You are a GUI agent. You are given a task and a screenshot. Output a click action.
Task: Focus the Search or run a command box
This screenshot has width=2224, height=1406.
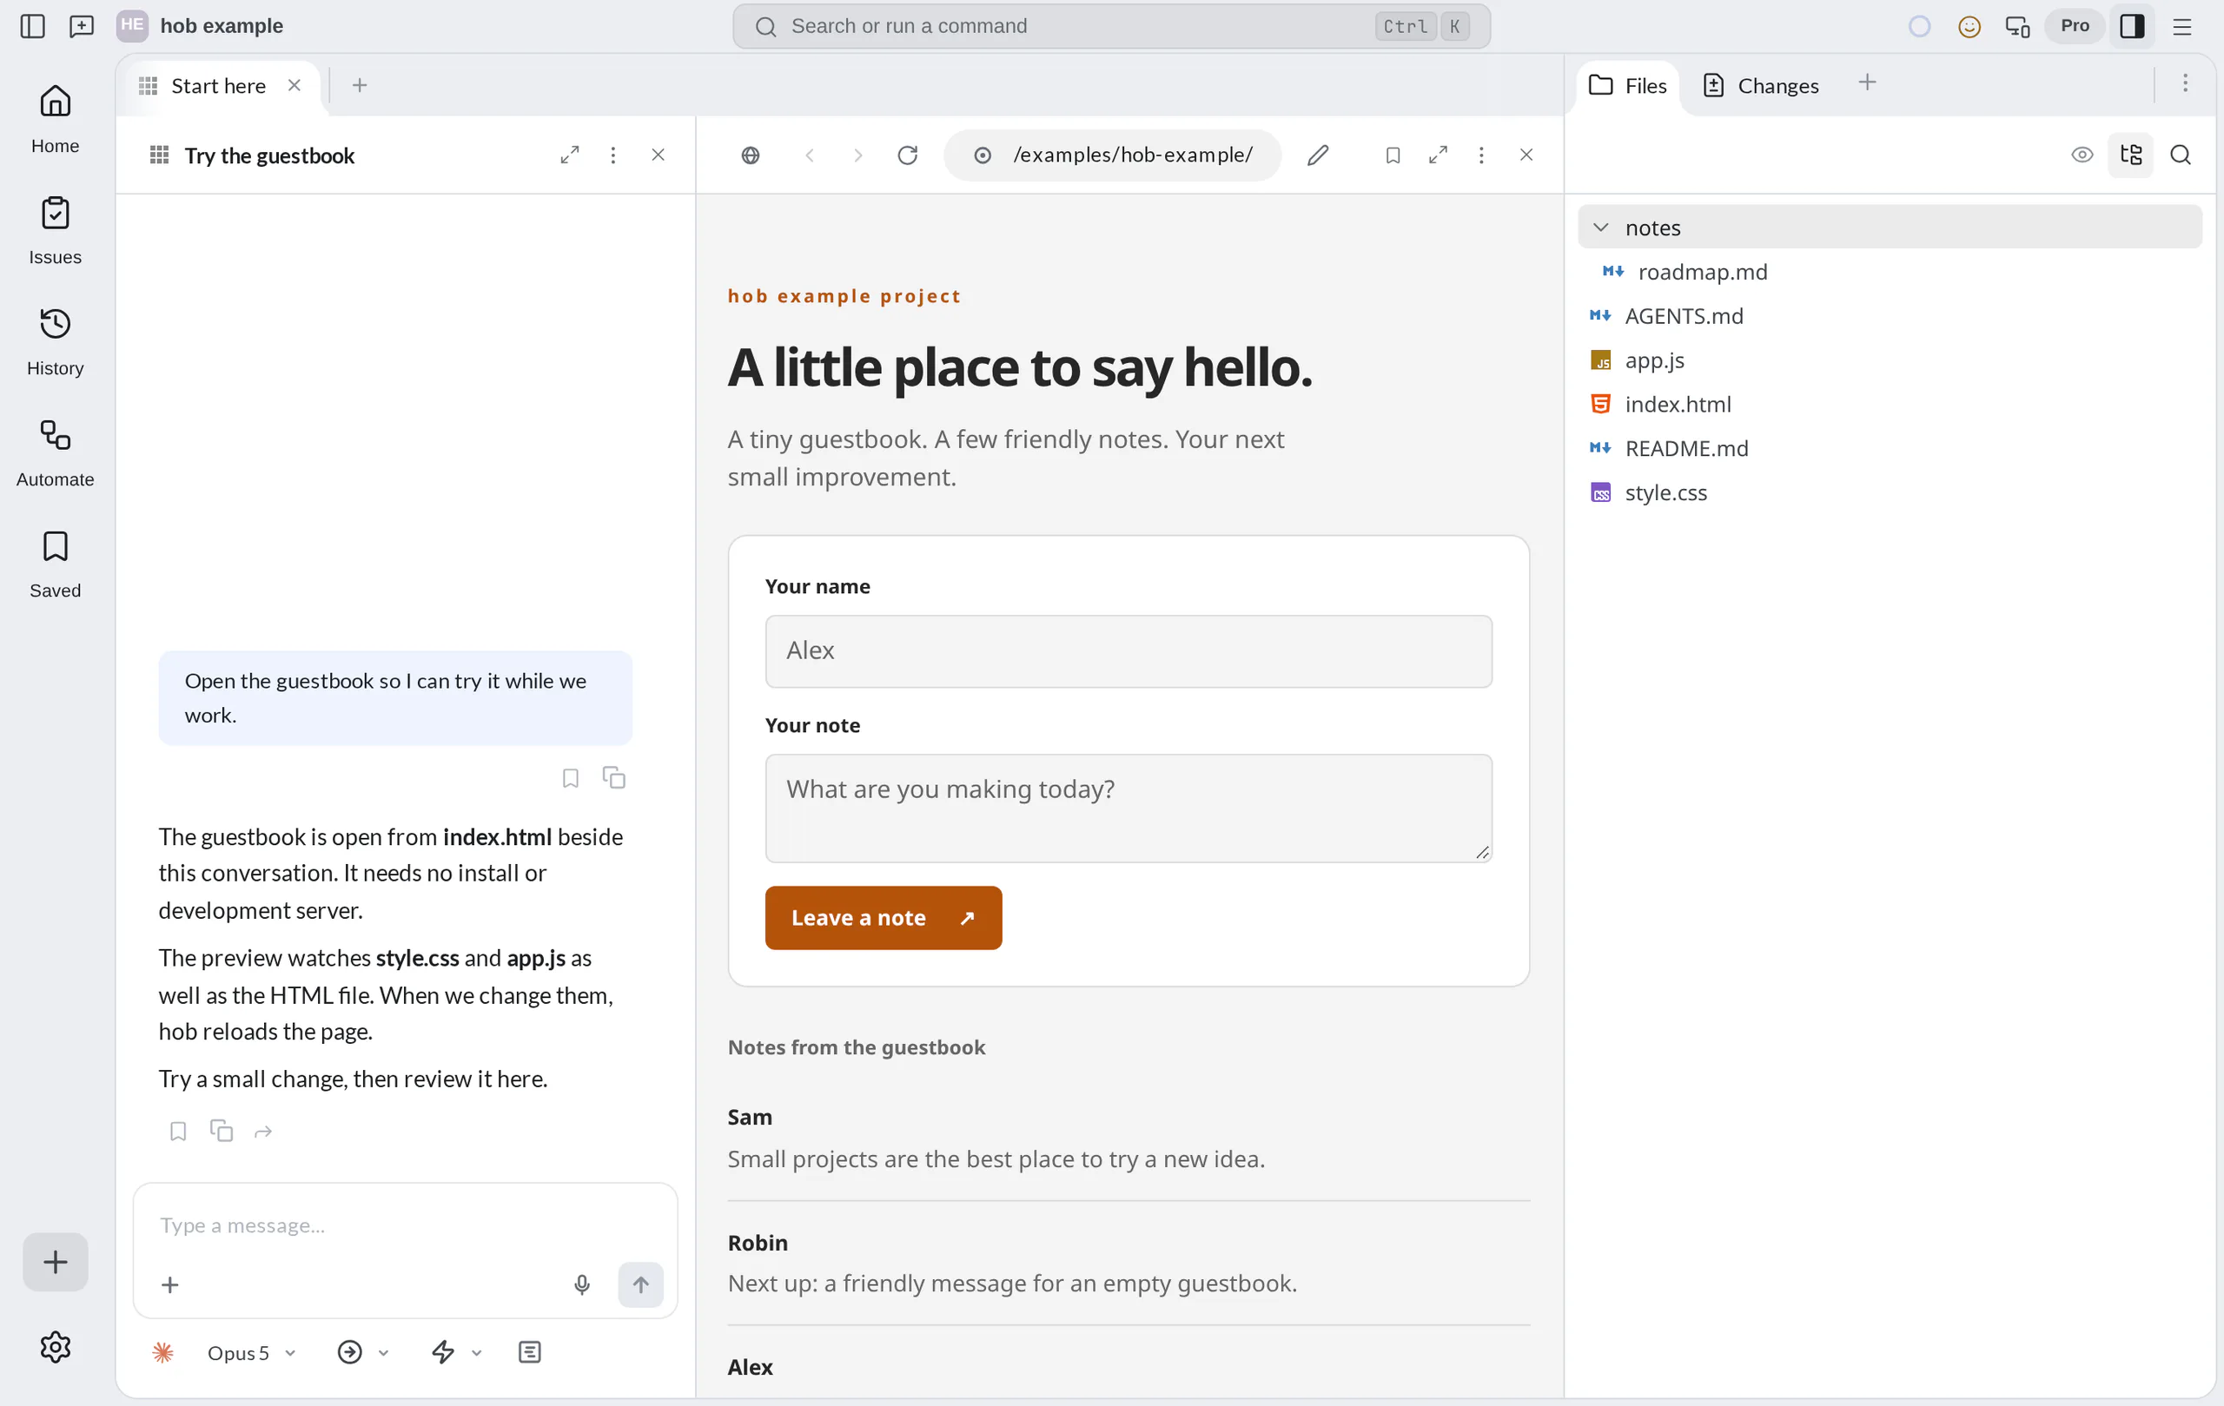pyautogui.click(x=1111, y=26)
